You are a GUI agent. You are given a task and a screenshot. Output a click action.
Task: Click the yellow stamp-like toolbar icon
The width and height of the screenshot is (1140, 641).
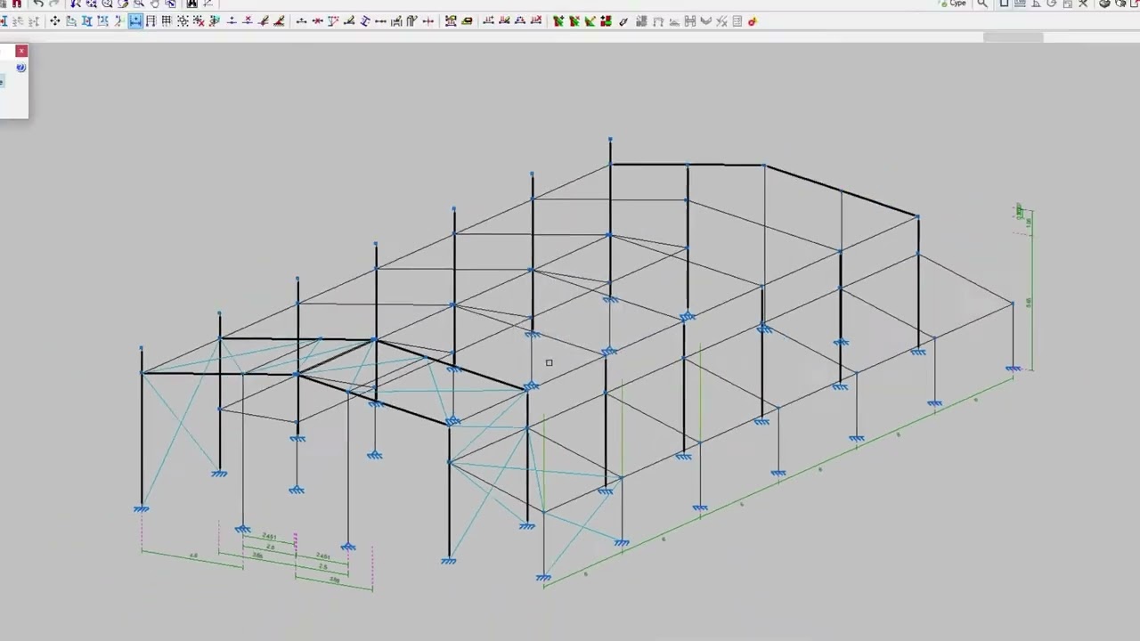[x=467, y=21]
